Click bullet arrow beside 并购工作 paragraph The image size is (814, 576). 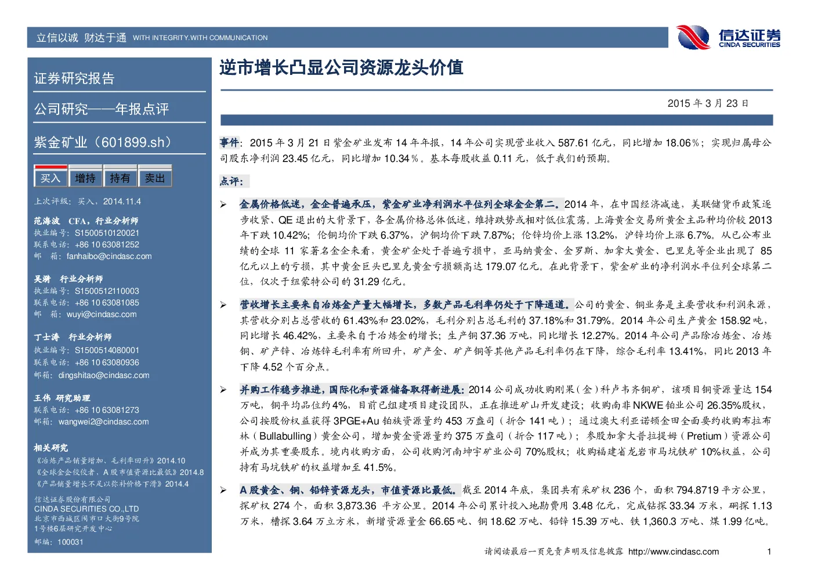[223, 390]
